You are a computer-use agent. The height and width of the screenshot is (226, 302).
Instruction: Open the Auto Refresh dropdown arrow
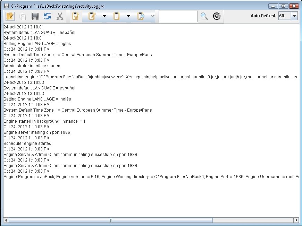coord(294,16)
